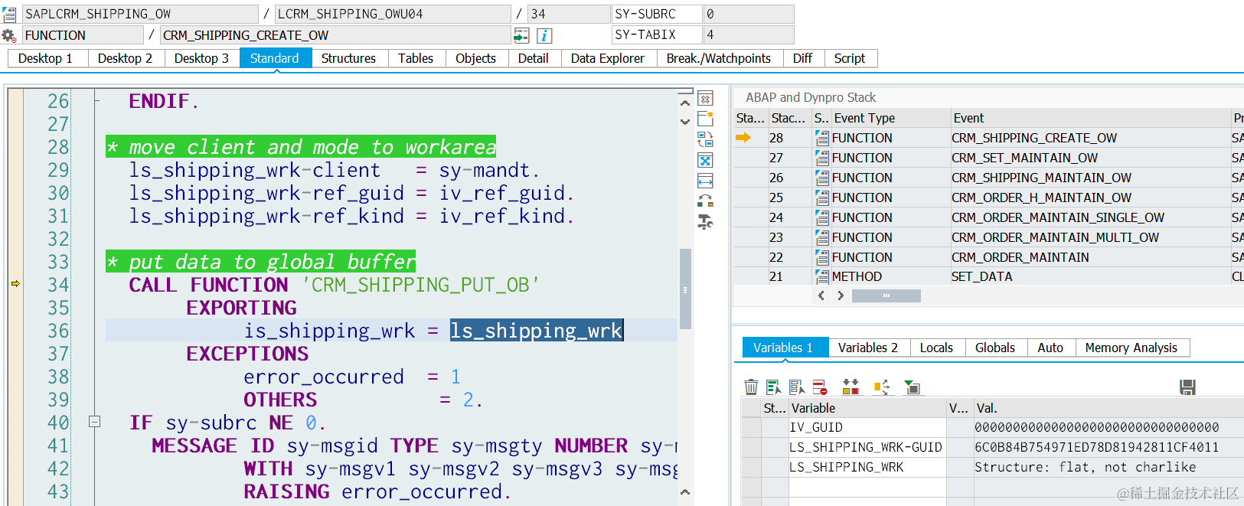Click the close tool icon beside code editor

pyautogui.click(x=705, y=99)
